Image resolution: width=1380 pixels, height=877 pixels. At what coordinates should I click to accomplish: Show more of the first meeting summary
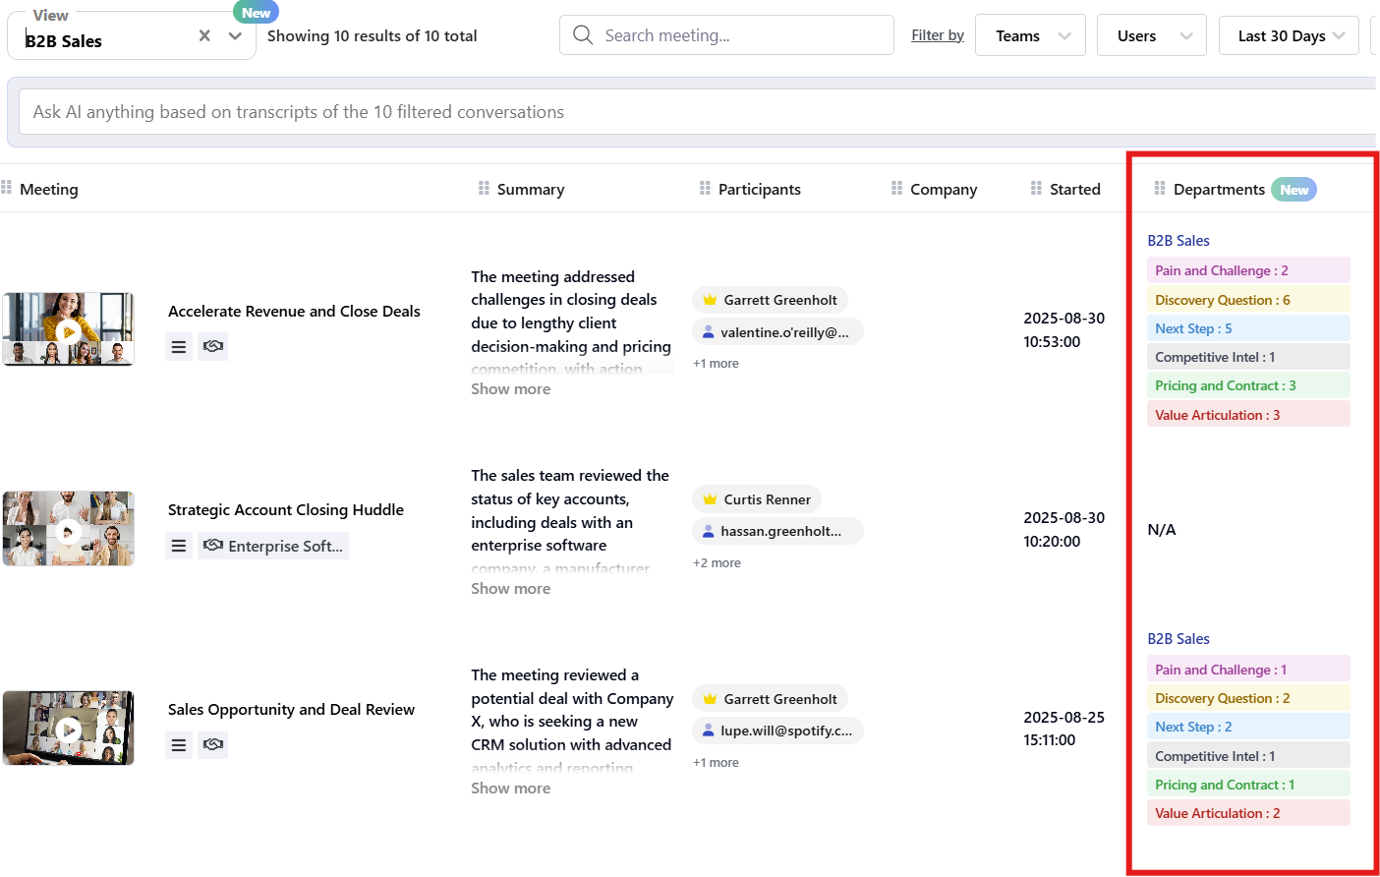[510, 389]
